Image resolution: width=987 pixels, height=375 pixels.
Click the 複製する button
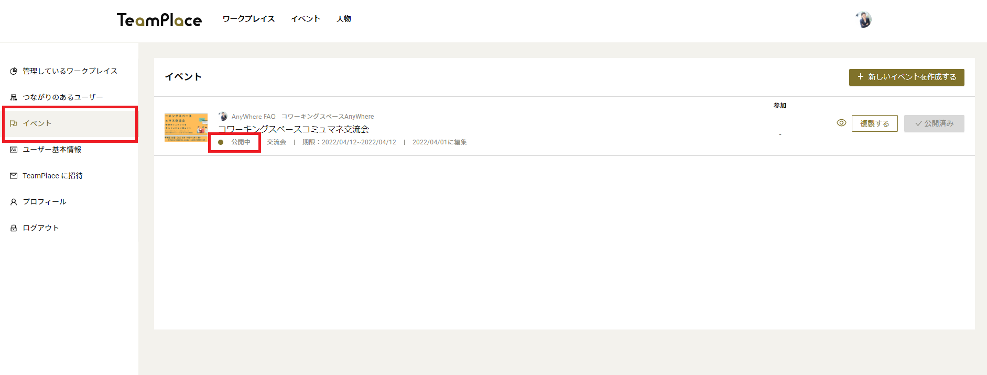874,123
